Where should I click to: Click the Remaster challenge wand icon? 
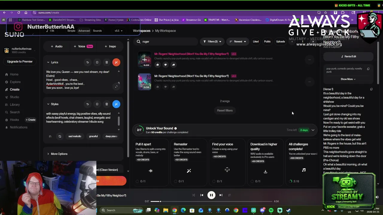coord(189,171)
